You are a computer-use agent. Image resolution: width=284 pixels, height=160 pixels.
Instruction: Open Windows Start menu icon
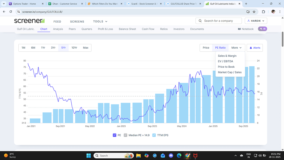[x=89, y=156]
